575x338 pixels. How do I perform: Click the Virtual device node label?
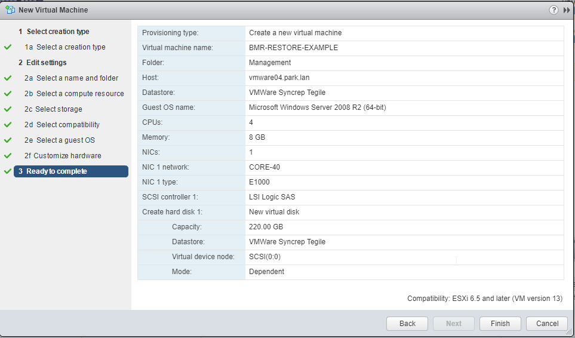[203, 257]
